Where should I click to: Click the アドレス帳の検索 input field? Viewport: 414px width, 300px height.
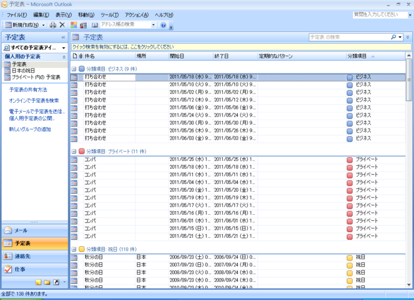125,25
